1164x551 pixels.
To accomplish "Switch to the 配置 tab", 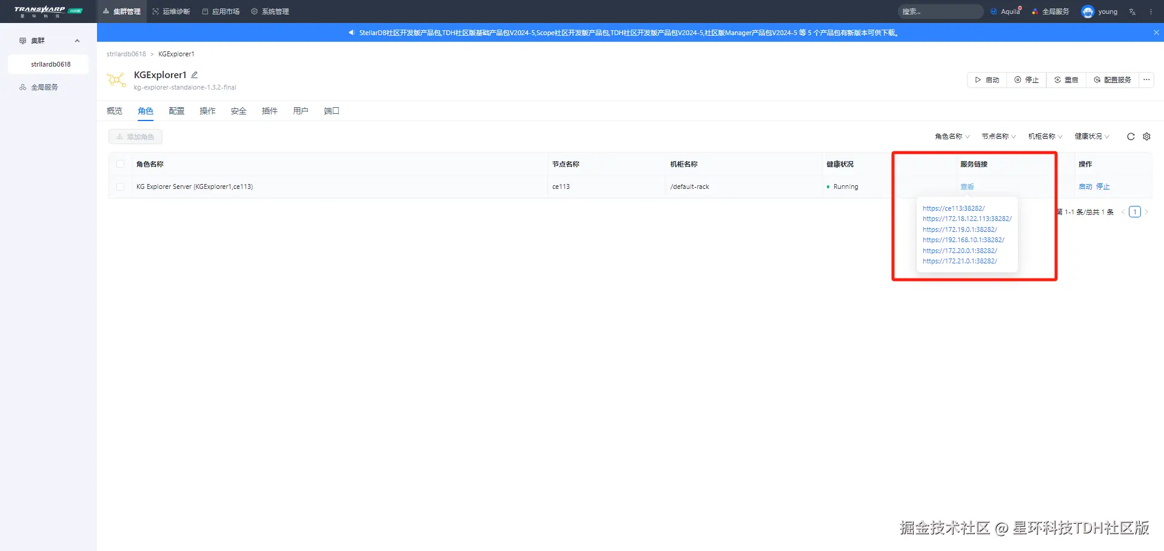I will 176,111.
